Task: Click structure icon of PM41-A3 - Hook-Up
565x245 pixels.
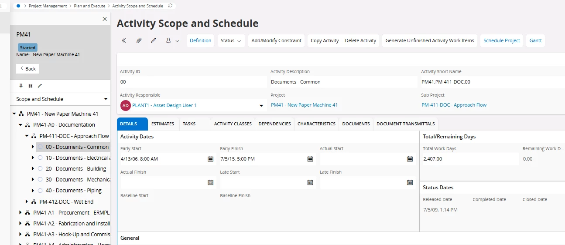Action: pos(27,235)
